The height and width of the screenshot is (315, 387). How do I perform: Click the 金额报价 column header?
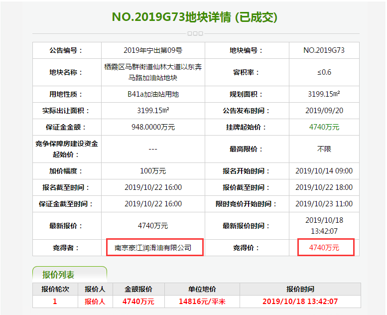point(138,289)
